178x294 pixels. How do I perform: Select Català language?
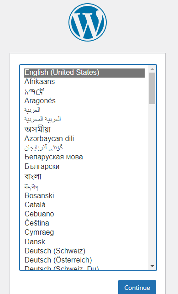(84, 205)
